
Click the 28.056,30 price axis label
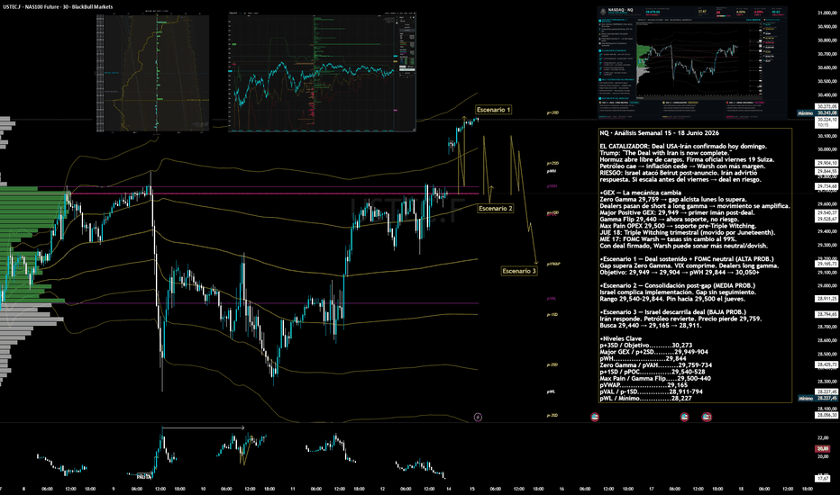click(x=826, y=415)
